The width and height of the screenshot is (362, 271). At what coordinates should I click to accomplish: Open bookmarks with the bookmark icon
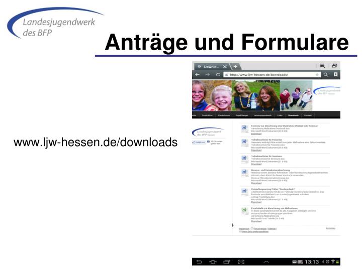pyautogui.click(x=335, y=74)
